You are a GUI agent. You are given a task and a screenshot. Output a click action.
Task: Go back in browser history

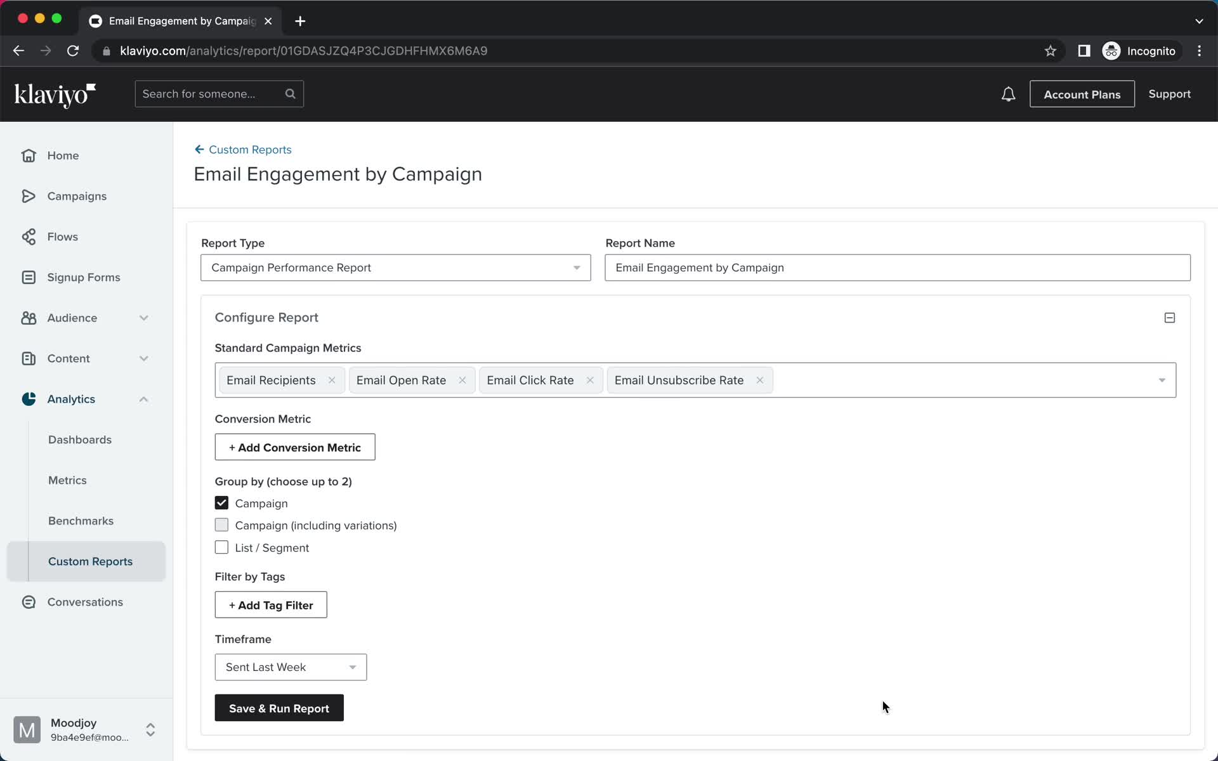(x=18, y=51)
